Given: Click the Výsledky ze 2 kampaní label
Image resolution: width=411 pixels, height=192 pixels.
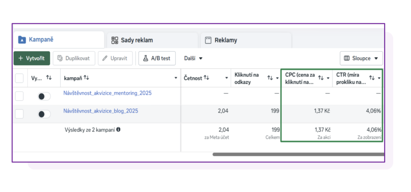Looking at the screenshot, I should [x=90, y=129].
